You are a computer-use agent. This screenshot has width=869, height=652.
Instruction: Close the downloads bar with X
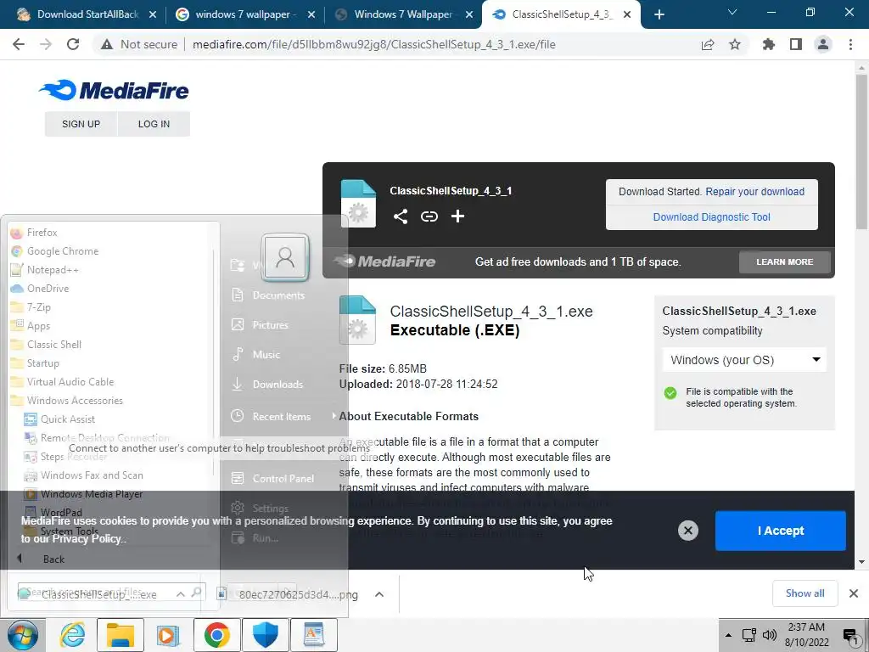click(854, 593)
